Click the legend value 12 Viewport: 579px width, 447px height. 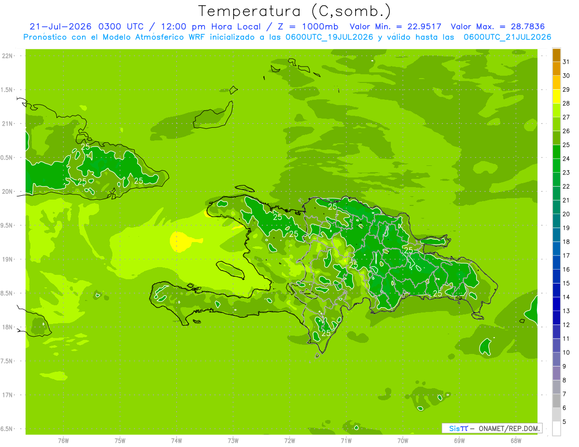point(566,325)
